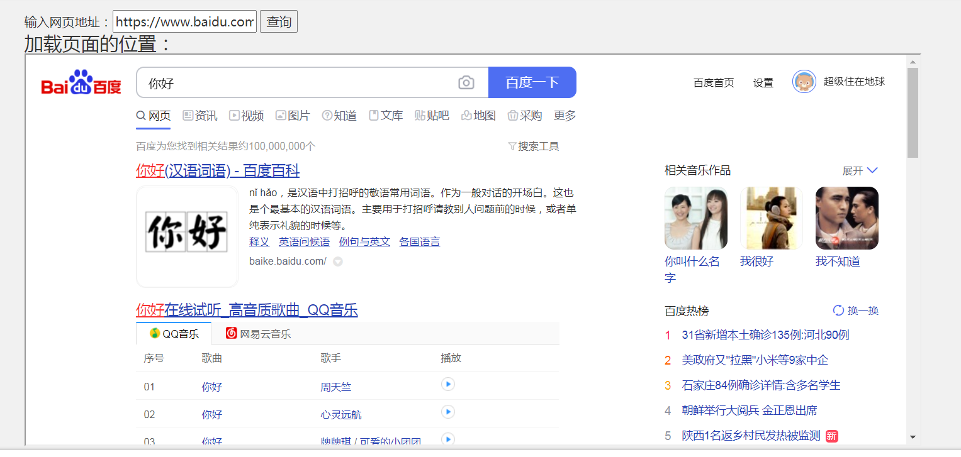Click the refresh icon beside 换一换
The width and height of the screenshot is (961, 457).
(x=838, y=310)
